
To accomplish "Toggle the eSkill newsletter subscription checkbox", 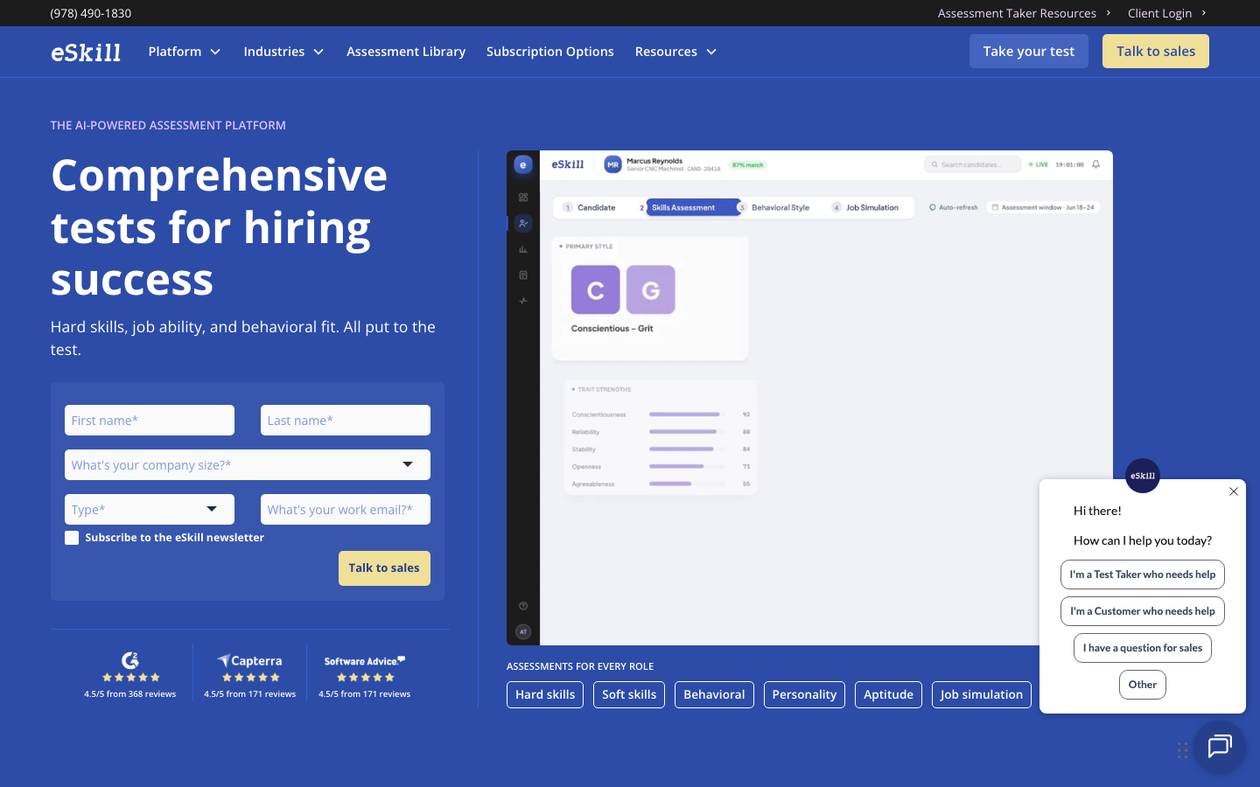I will point(72,538).
